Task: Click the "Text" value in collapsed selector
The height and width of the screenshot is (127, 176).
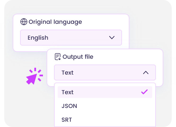Action: 67,72
